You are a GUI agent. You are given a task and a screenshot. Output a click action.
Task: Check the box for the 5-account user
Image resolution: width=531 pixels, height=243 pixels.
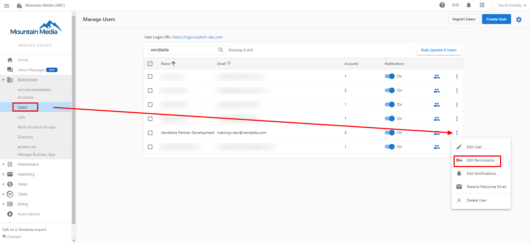[x=150, y=91]
